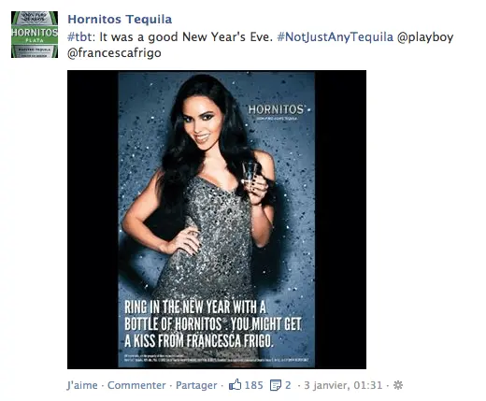The image size is (486, 401).
Task: Share the post via Partager
Action: click(x=196, y=385)
